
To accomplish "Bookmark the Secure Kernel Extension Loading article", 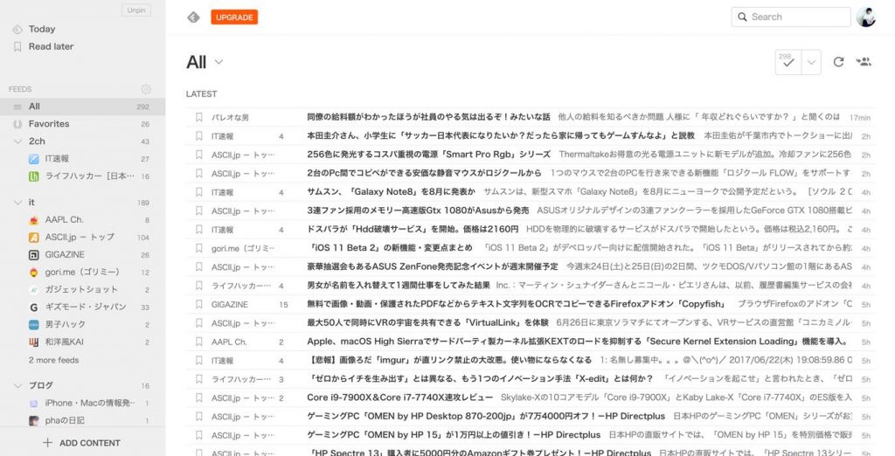I will tap(198, 342).
